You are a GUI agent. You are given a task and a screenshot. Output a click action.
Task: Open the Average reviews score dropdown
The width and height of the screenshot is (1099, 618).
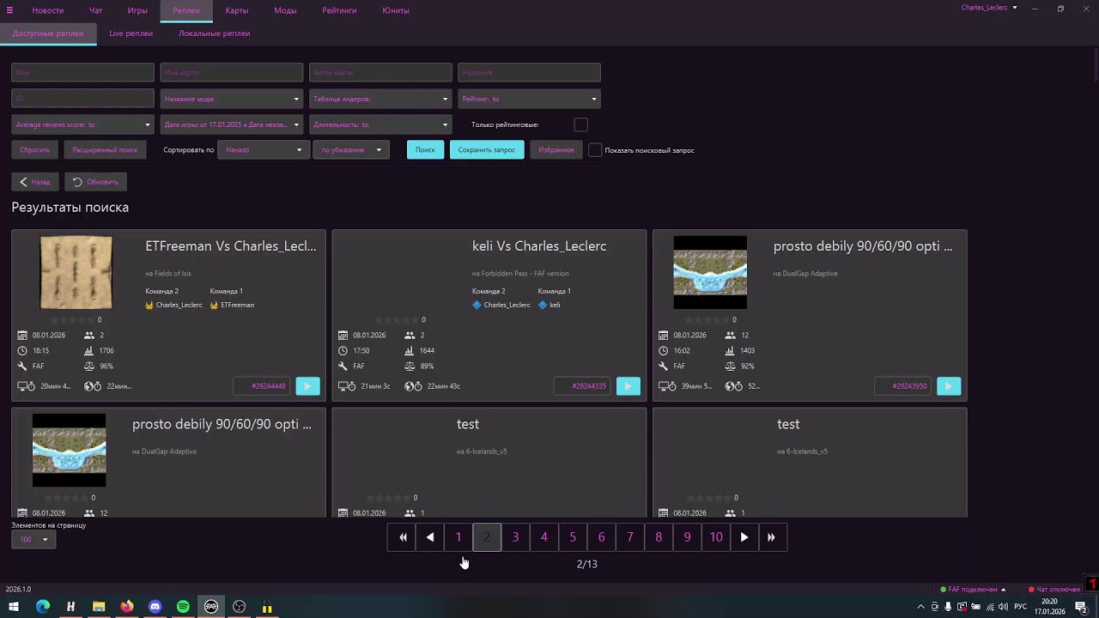pyautogui.click(x=82, y=124)
